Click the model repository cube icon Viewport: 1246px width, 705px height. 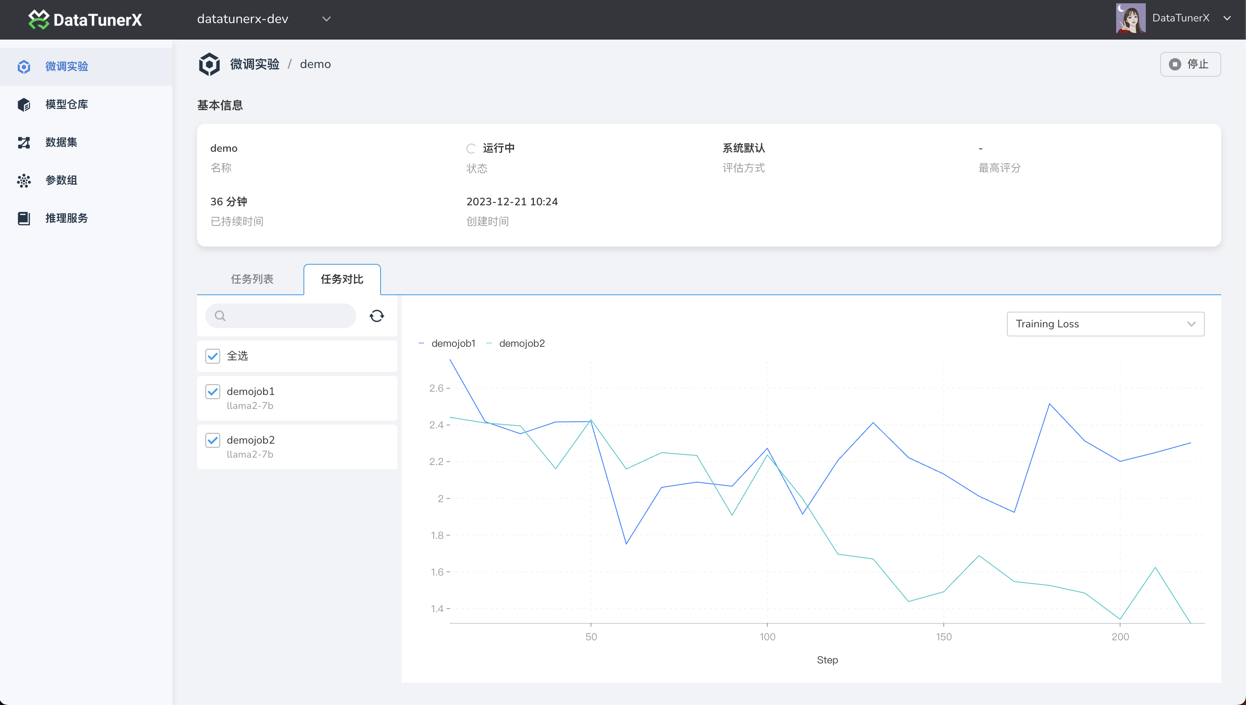point(24,105)
